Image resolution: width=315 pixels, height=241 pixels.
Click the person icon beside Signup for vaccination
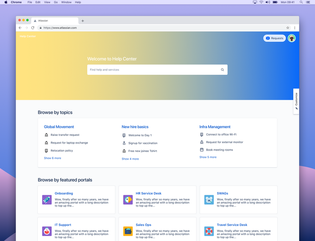(124, 143)
